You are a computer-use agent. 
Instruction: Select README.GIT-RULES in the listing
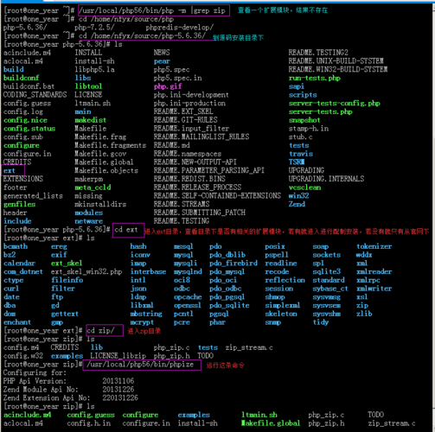(185, 120)
